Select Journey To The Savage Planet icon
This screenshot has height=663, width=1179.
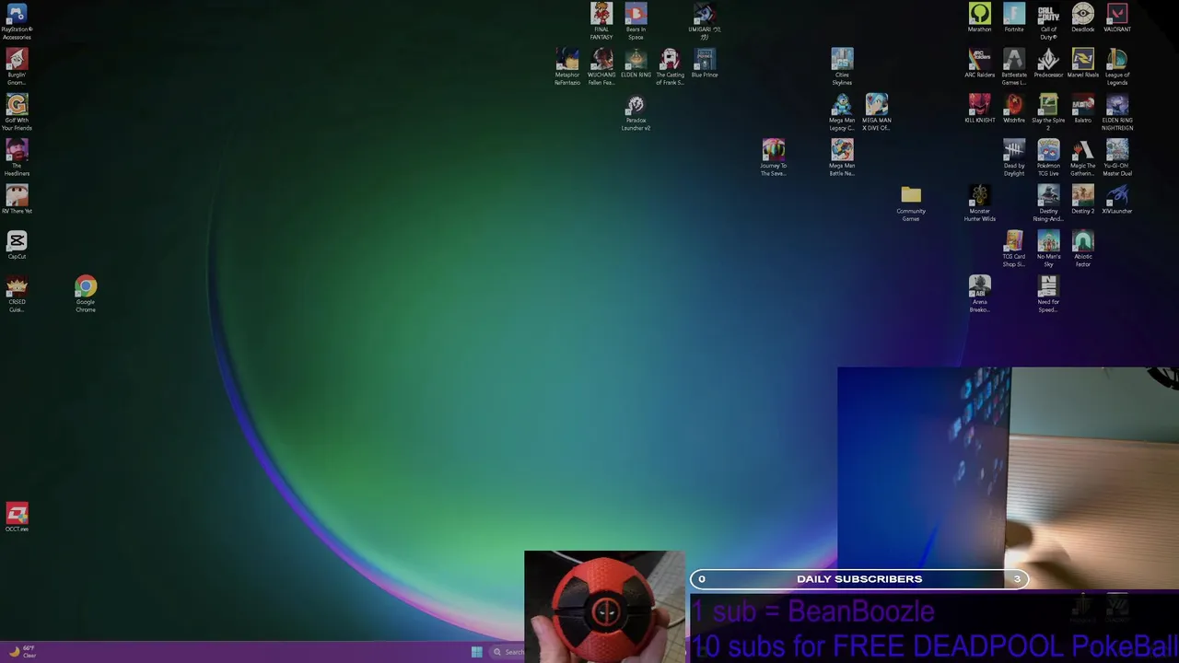774,157
